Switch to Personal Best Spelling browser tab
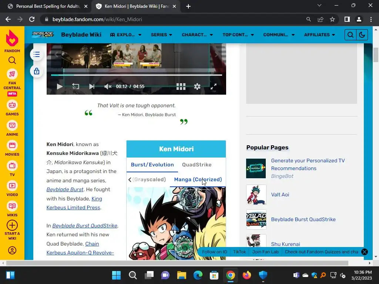The height and width of the screenshot is (284, 379). point(47,6)
